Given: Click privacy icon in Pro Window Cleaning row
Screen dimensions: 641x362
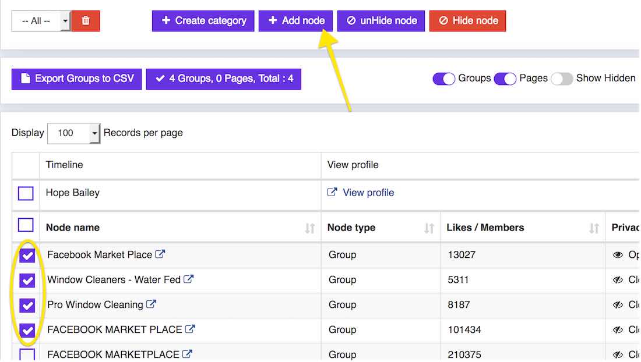Looking at the screenshot, I should 618,305.
